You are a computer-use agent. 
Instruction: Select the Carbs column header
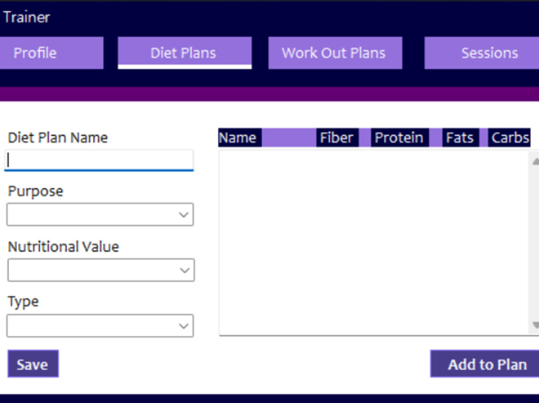pyautogui.click(x=509, y=137)
